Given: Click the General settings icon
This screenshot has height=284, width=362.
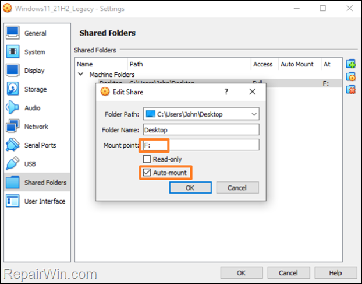Looking at the screenshot, I should 12,33.
